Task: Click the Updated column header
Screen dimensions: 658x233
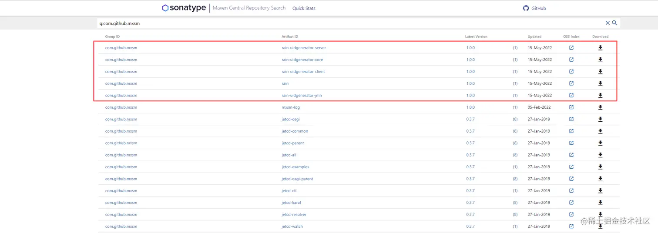Action: point(534,37)
